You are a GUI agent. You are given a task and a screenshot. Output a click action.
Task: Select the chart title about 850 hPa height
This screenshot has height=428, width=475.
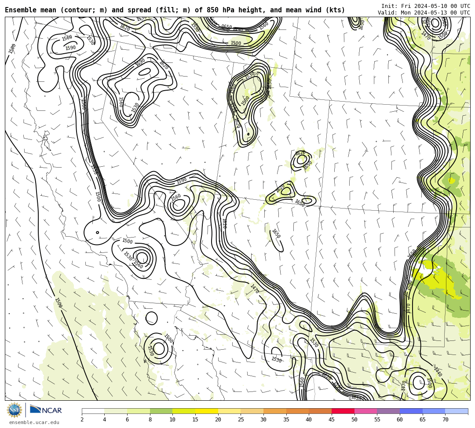pyautogui.click(x=175, y=10)
